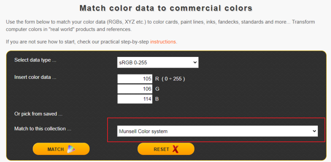Click the 'R ( 0 ÷ 255 )' label
The image size is (331, 162).
point(170,79)
